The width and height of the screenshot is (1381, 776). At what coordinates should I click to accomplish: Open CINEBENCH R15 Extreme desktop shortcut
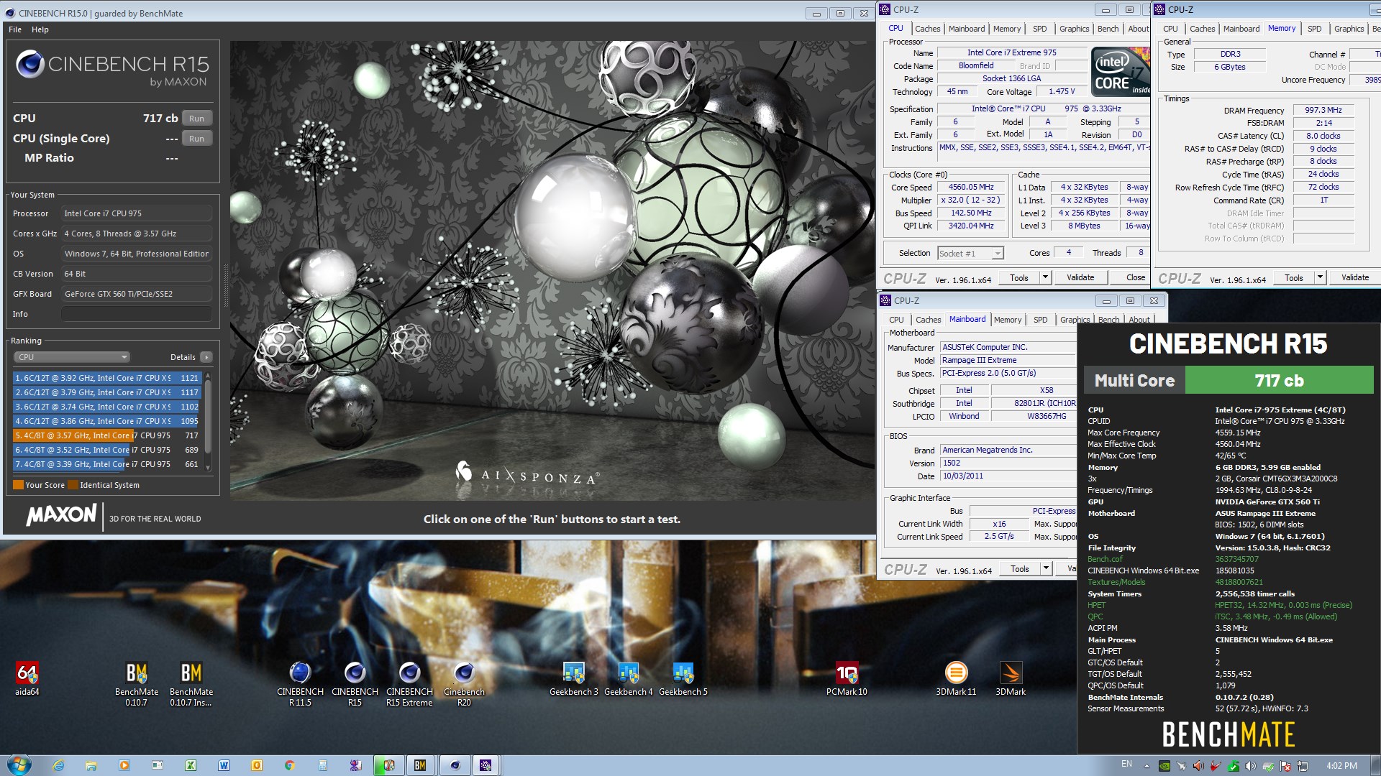click(x=409, y=683)
